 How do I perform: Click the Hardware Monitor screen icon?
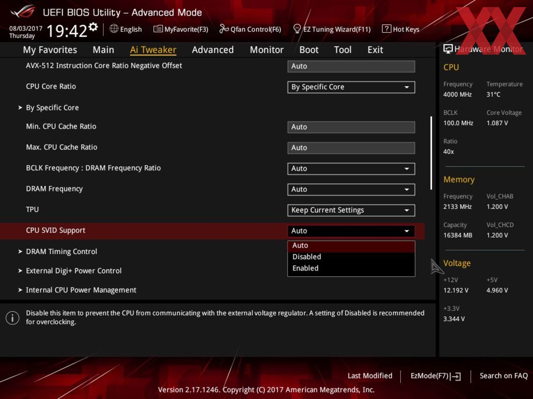point(448,49)
